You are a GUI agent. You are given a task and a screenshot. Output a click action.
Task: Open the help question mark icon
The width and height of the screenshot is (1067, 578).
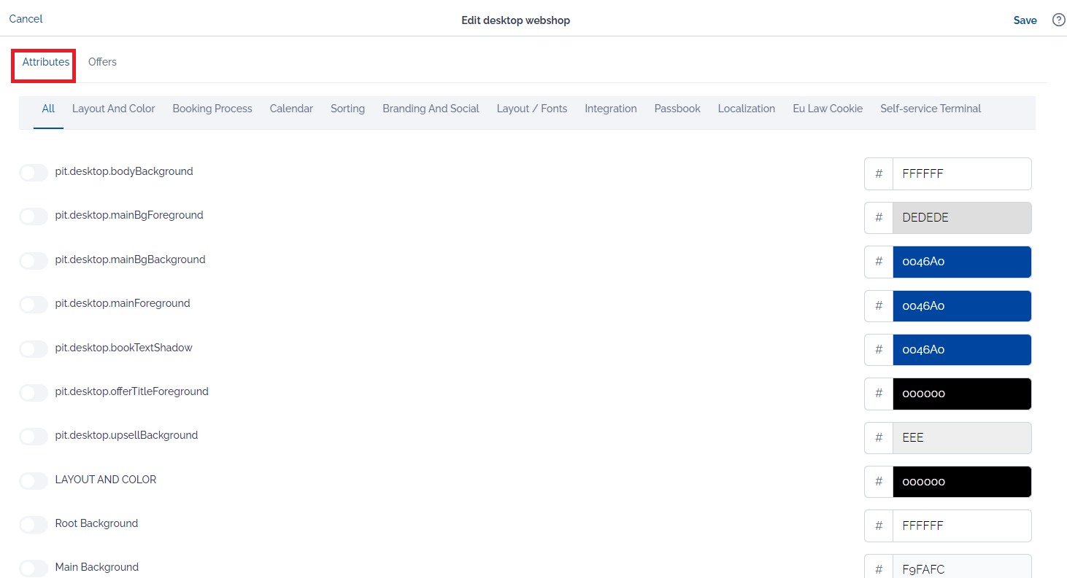(1058, 20)
